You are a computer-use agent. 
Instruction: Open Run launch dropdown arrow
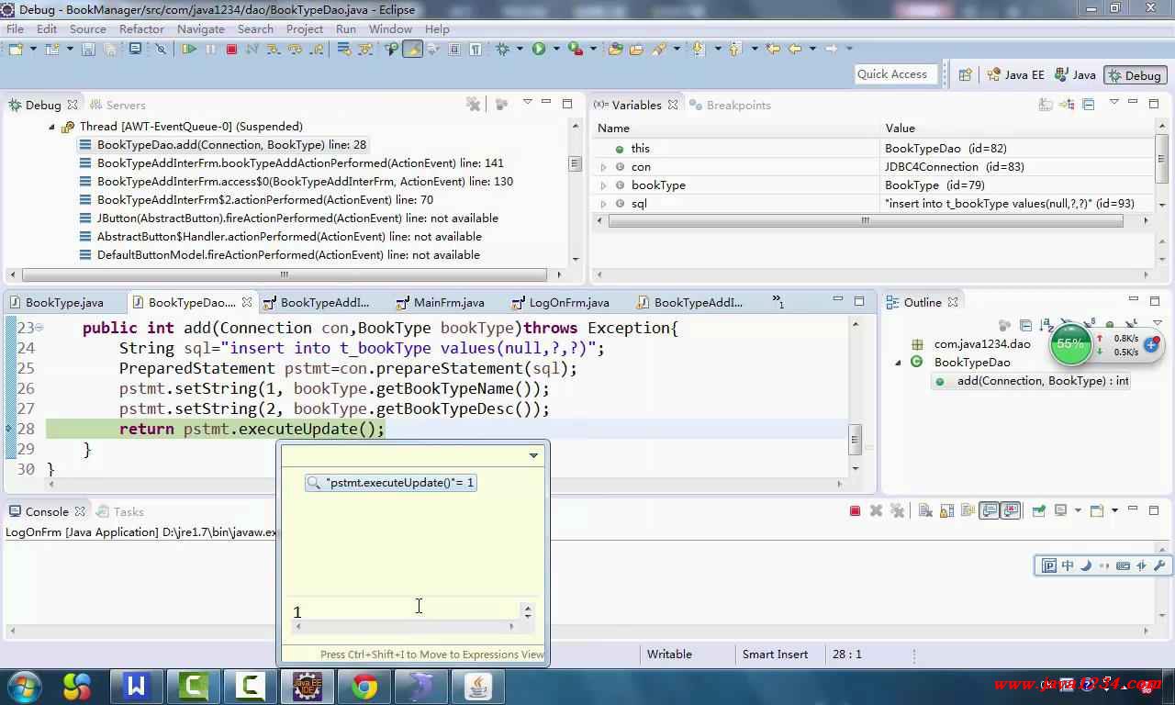coord(556,49)
